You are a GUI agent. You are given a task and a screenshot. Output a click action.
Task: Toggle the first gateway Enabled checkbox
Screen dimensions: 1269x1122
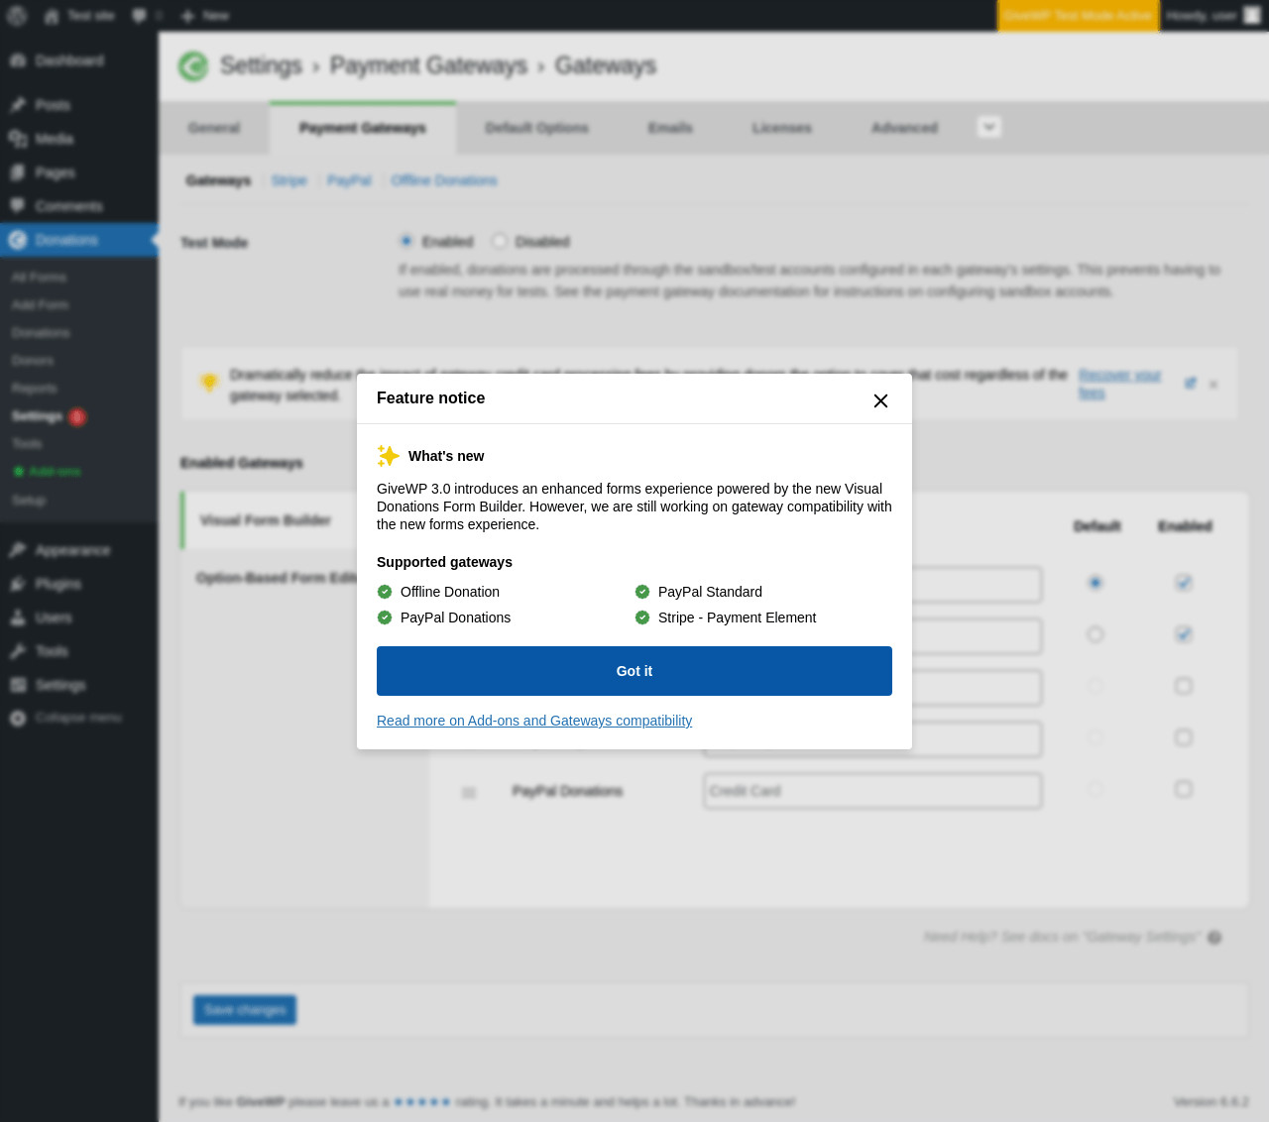[1183, 583]
